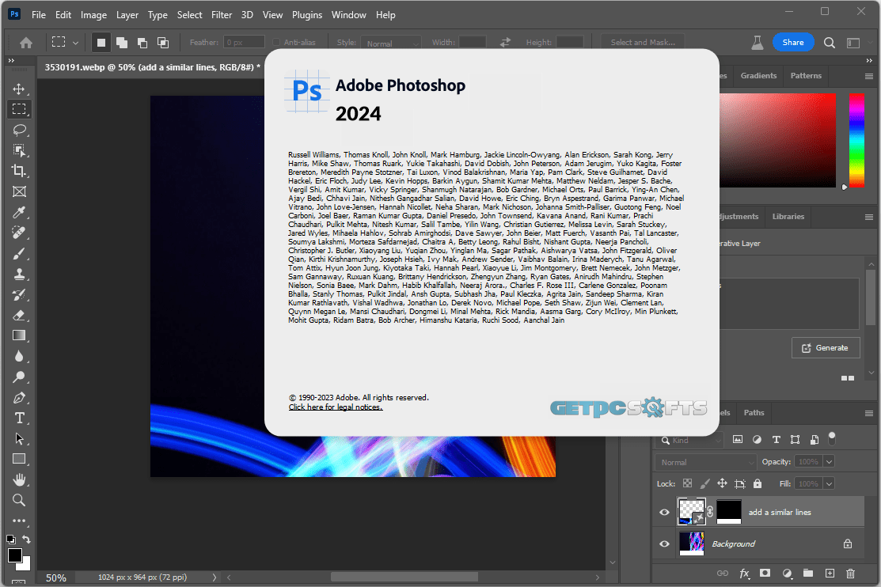Select the Dodge tool

(19, 377)
